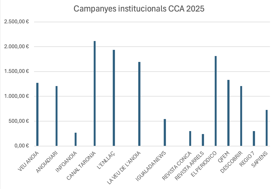
Task: Click the L'ENLLAÇ data bar
Action: click(114, 98)
